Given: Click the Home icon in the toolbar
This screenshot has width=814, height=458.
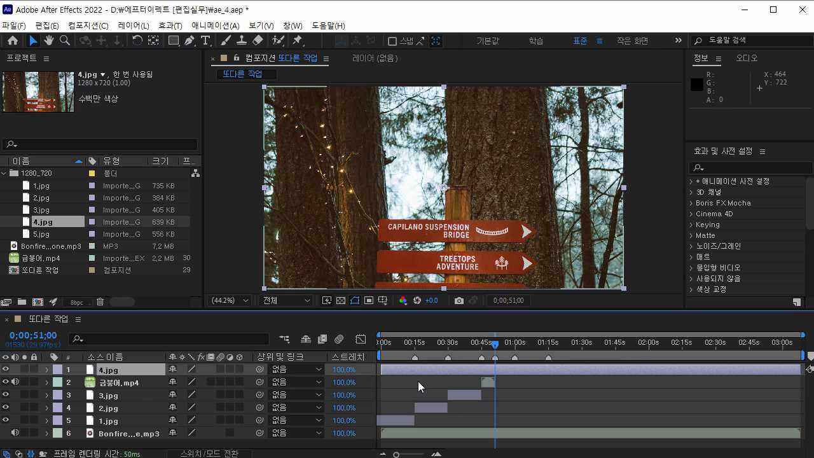Looking at the screenshot, I should [13, 41].
